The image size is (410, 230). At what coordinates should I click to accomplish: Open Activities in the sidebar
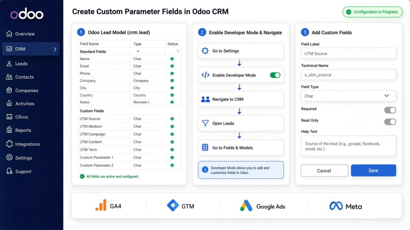(24, 103)
